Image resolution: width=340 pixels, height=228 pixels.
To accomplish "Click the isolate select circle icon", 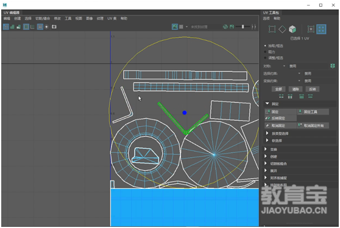I will (46, 27).
